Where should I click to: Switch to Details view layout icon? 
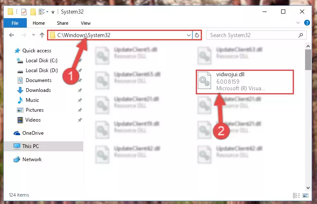pyautogui.click(x=296, y=195)
